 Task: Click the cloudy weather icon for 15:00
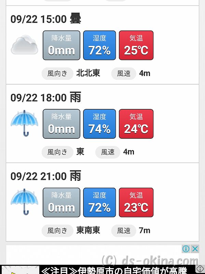[24, 45]
